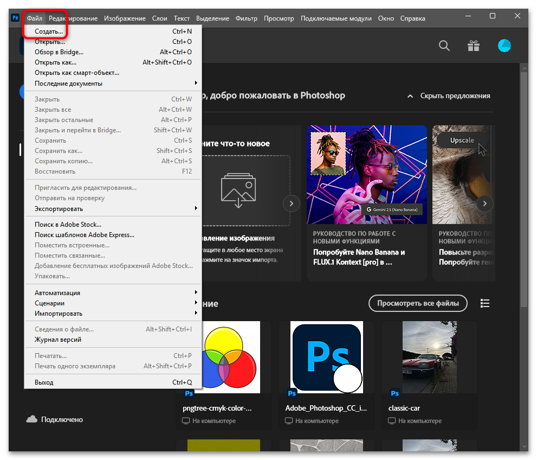Image resolution: width=537 pixels, height=460 pixels.
Task: Expand the Импортировать submenu
Action: [113, 314]
